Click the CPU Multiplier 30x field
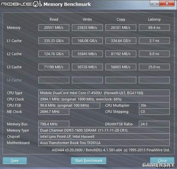 coord(154,105)
